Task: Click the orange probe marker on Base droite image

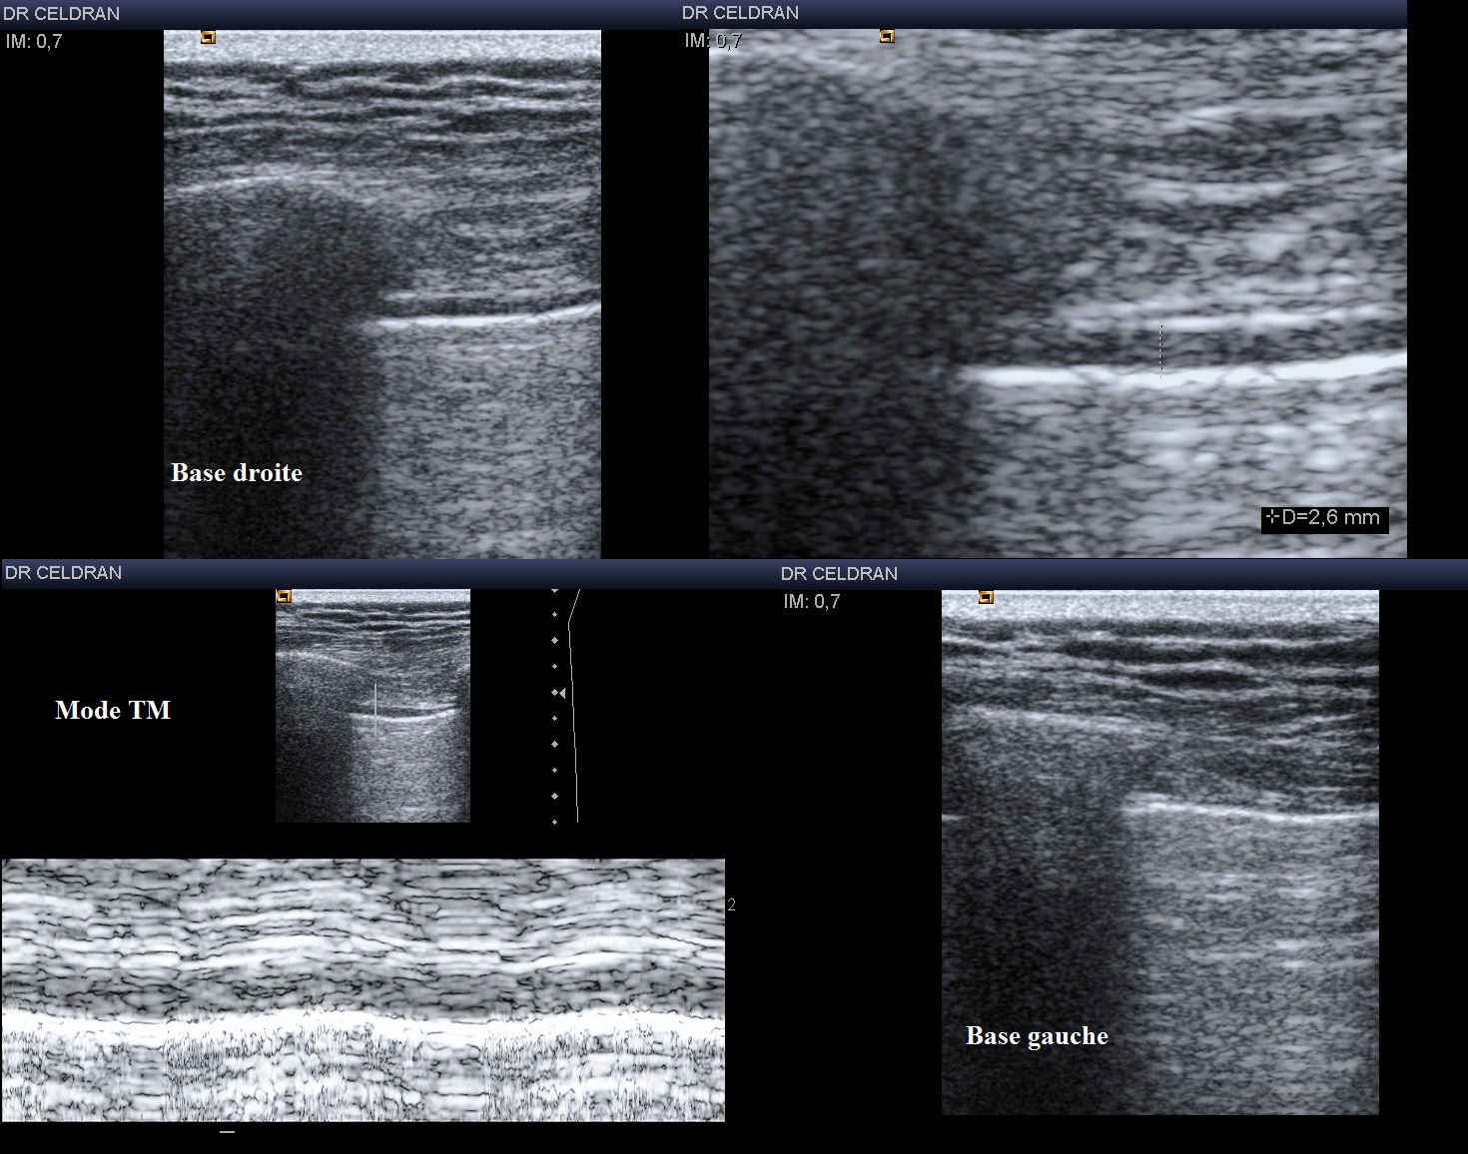Action: tap(208, 38)
